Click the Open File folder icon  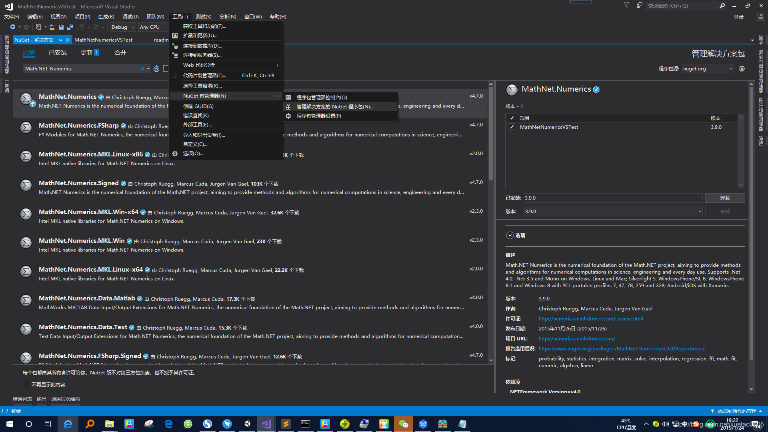(x=52, y=27)
